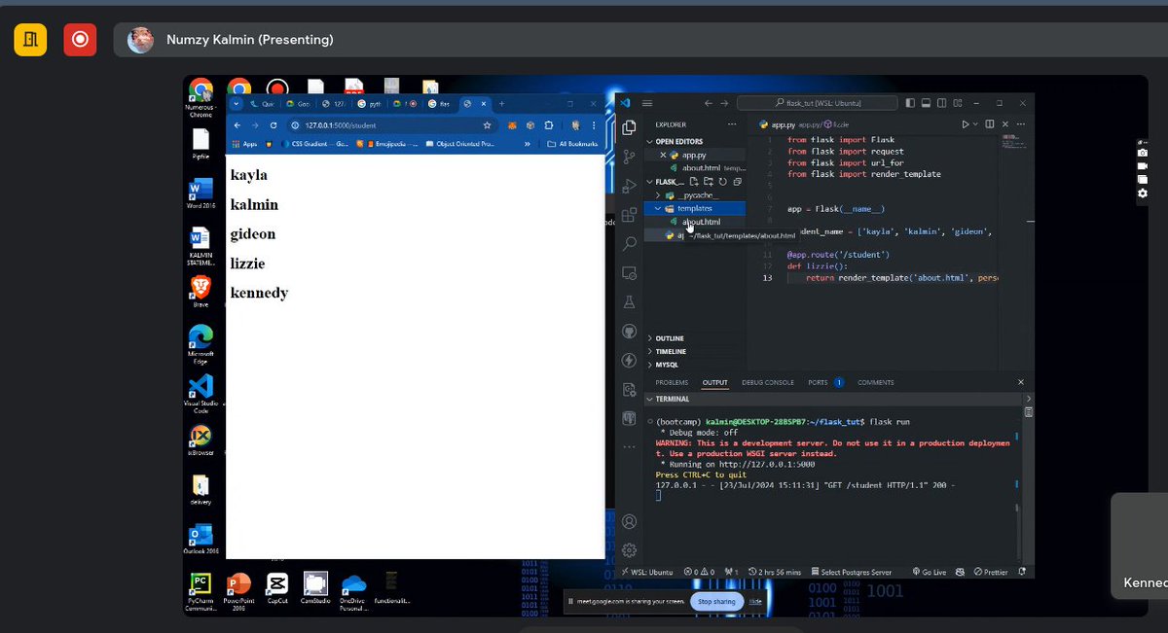Screen dimensions: 1168x633
Task: Go back in the Chrome browser
Action: (x=237, y=125)
